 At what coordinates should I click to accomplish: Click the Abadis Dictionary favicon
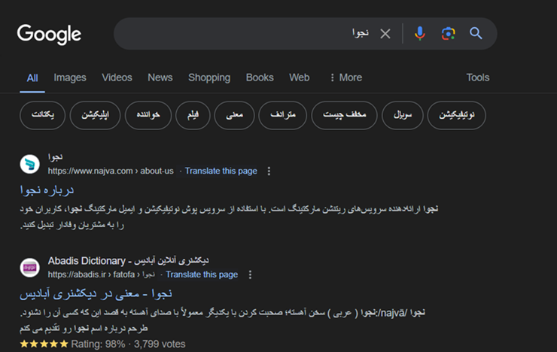click(30, 268)
